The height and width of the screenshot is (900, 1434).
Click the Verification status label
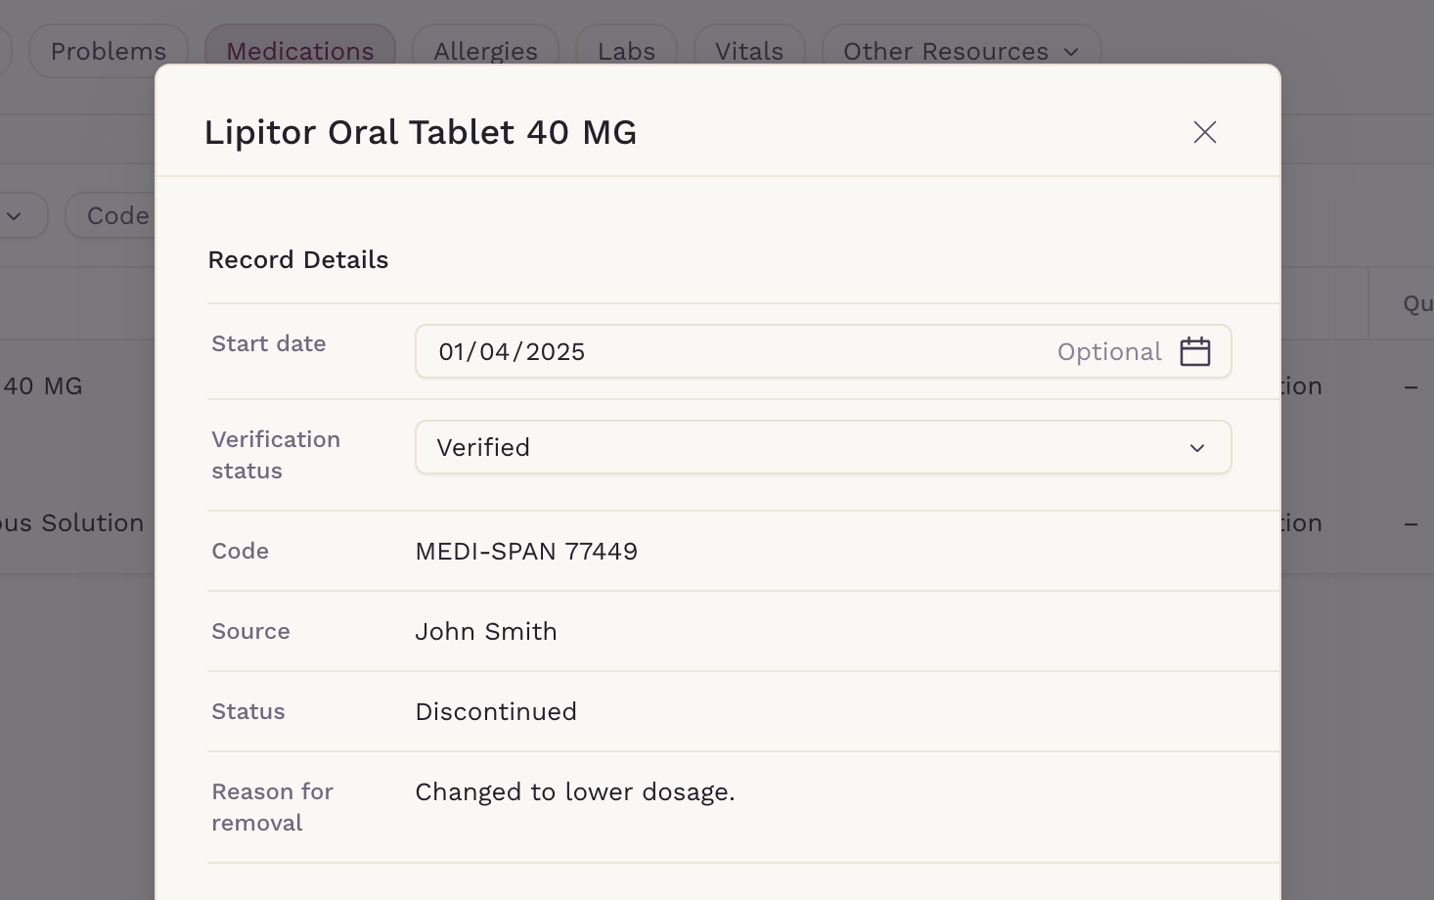click(276, 455)
